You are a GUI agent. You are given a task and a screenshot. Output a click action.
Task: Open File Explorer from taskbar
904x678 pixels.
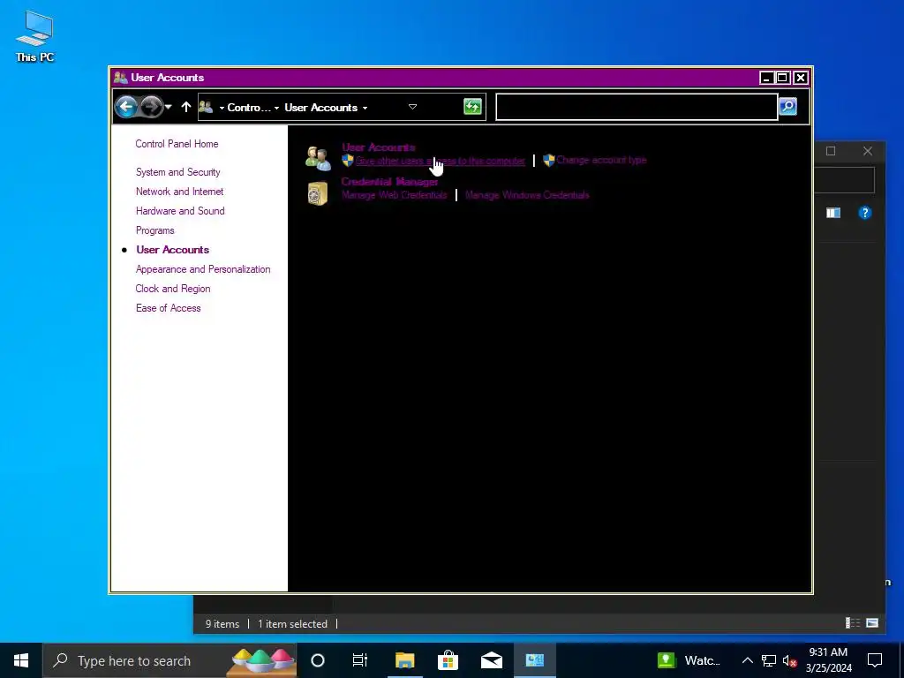click(404, 660)
